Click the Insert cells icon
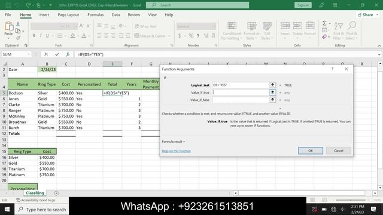This screenshot has height=215, width=383. point(285,26)
